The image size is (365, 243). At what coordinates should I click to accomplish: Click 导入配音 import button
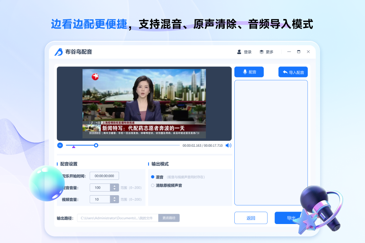(x=293, y=72)
